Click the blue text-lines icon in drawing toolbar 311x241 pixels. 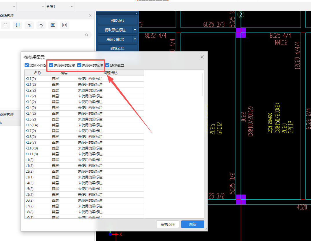pos(53,25)
